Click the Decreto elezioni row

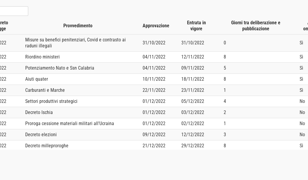click(x=41, y=135)
